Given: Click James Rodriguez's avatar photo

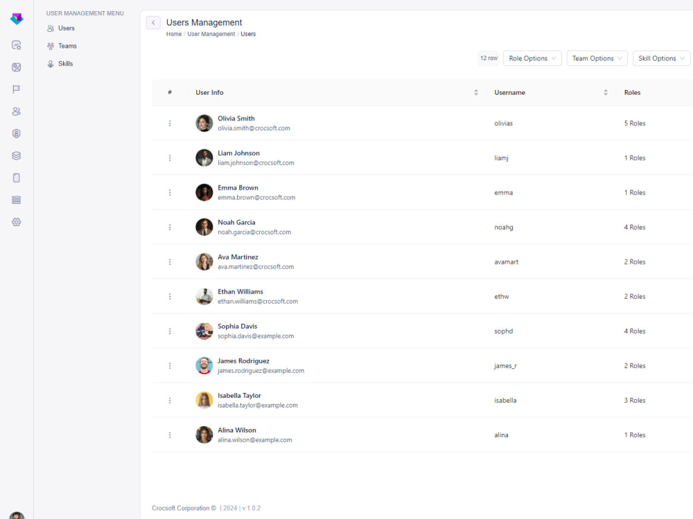Looking at the screenshot, I should pos(204,366).
